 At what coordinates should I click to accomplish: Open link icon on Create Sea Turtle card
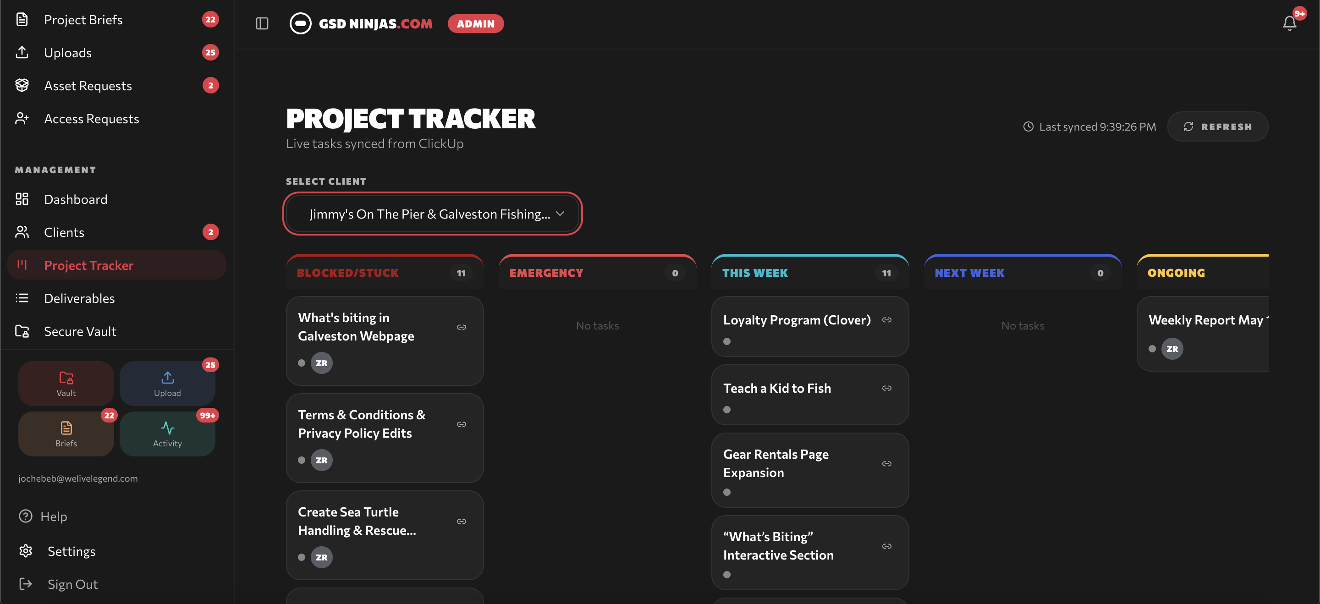pos(461,522)
